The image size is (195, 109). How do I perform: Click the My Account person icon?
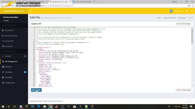click(3, 30)
